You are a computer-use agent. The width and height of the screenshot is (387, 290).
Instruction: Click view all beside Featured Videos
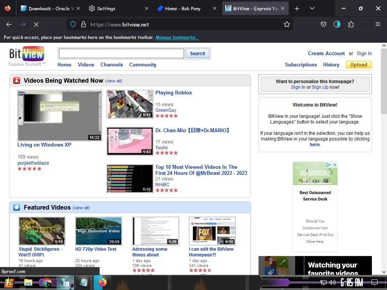tap(81, 208)
